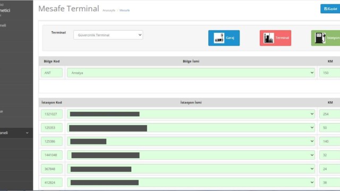Click station code field 1441048
This screenshot has height=191, width=340.
pos(52,155)
